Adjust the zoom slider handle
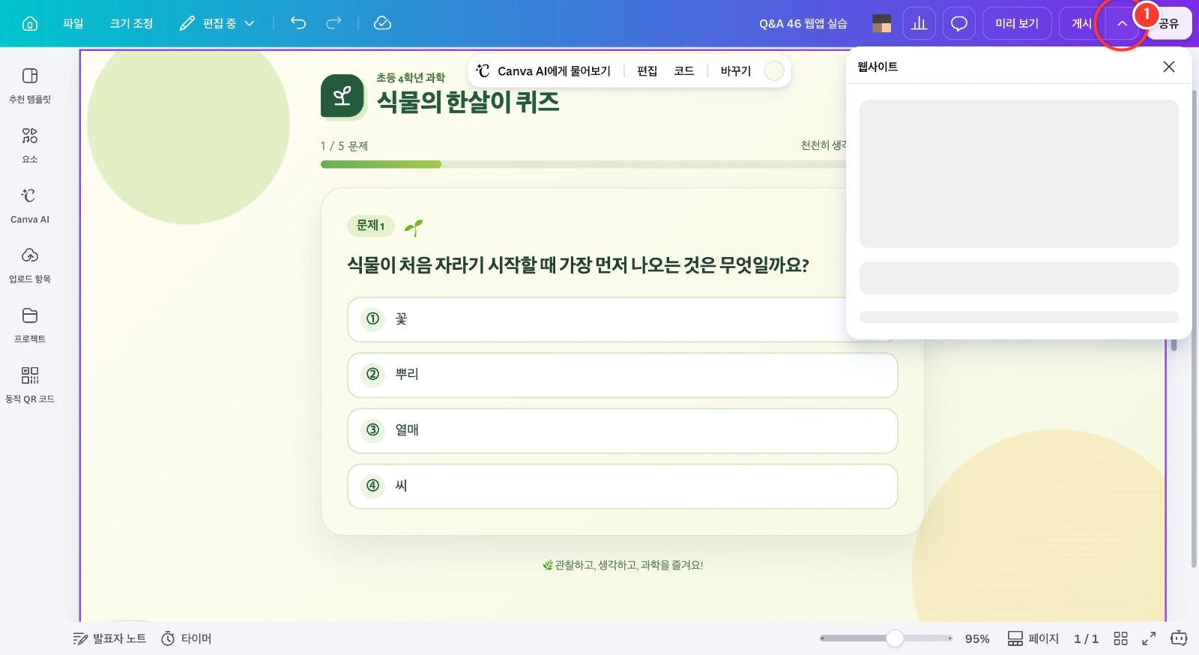Screen dimensions: 1199x655 click(895, 639)
